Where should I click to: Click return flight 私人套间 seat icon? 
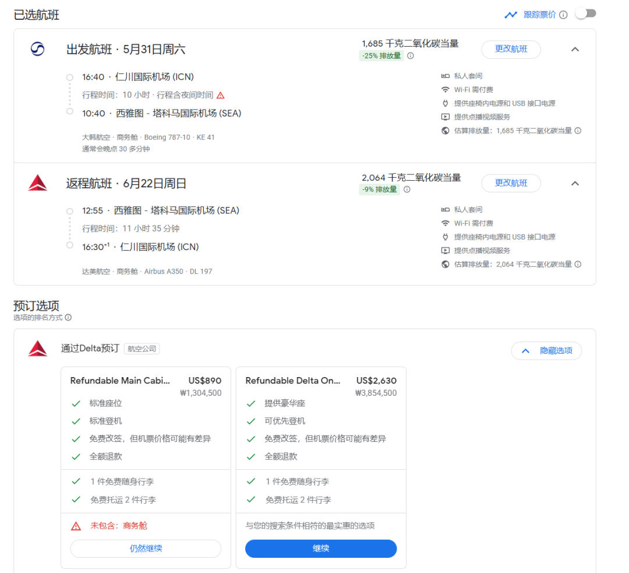(x=446, y=210)
